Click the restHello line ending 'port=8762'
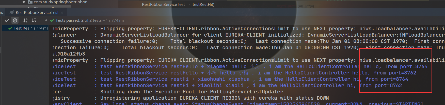Image resolution: width=445 pixels, height=105 pixels. pos(234,73)
